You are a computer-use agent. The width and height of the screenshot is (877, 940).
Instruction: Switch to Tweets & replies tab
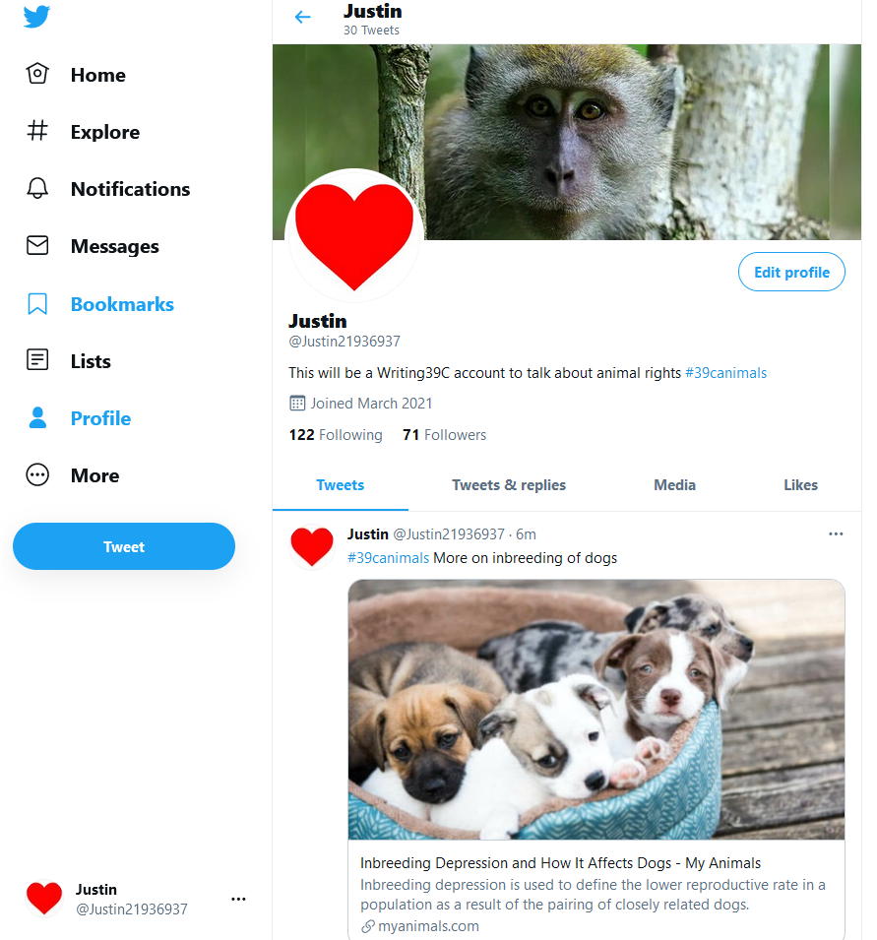click(x=508, y=485)
